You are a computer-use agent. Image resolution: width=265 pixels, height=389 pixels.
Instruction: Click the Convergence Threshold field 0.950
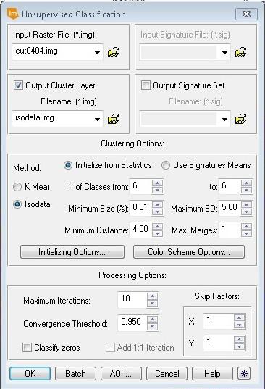[x=132, y=323]
